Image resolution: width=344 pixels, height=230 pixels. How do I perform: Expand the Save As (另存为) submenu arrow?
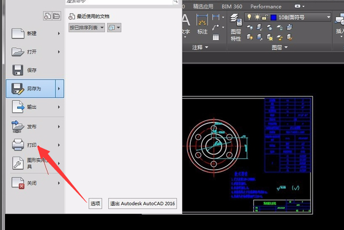[59, 89]
